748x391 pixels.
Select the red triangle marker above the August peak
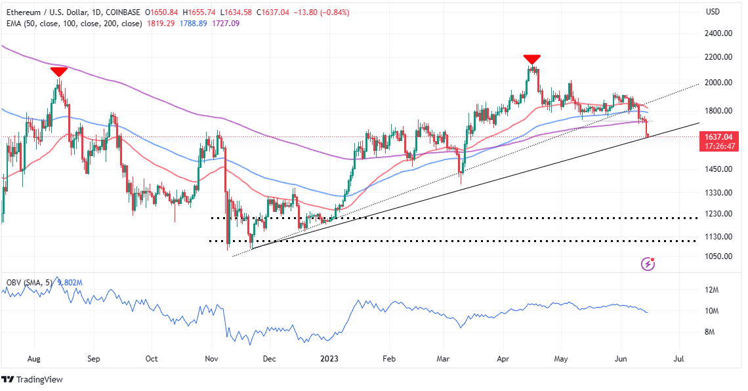[58, 72]
